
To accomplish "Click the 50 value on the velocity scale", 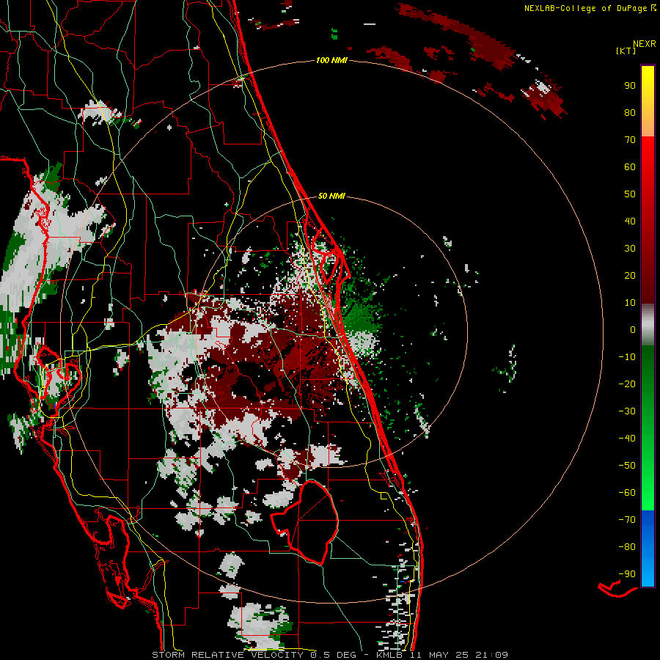I will (630, 194).
